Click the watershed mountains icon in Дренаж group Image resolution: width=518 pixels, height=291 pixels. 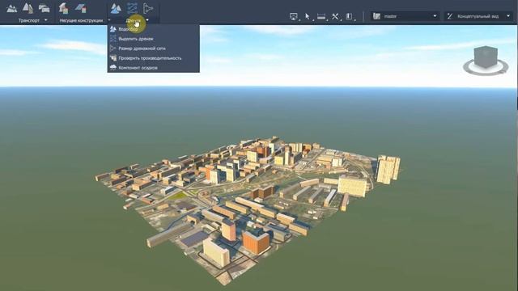(116, 9)
